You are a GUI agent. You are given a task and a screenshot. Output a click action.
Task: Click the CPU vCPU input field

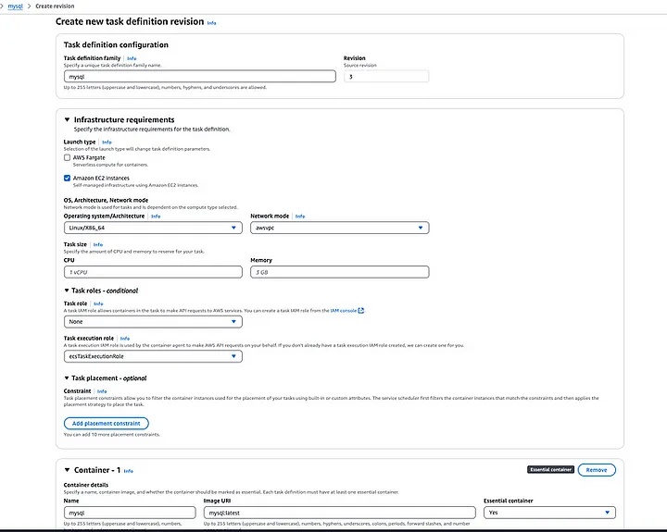pos(153,272)
